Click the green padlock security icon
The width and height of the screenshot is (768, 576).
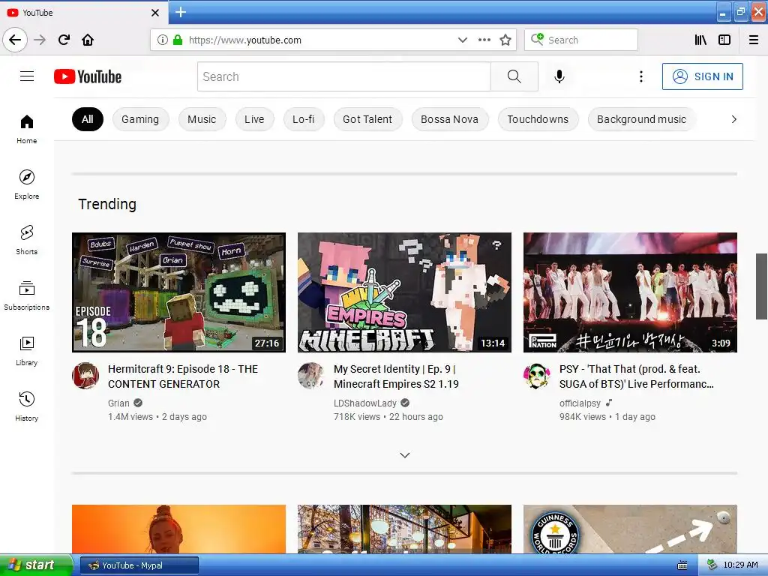178,40
